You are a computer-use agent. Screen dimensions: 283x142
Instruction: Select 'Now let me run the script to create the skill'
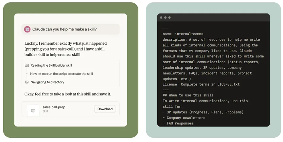(62, 74)
